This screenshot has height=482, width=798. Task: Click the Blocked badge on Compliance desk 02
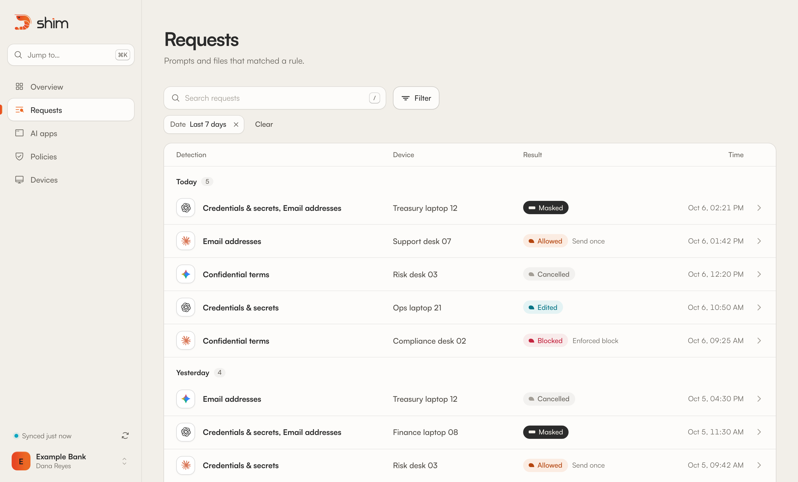pyautogui.click(x=545, y=341)
